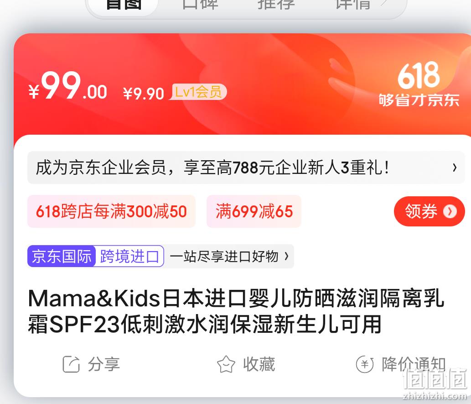471x404 pixels.
Task: Open 618跨店每满300减50 promotion tag
Action: coord(111,211)
